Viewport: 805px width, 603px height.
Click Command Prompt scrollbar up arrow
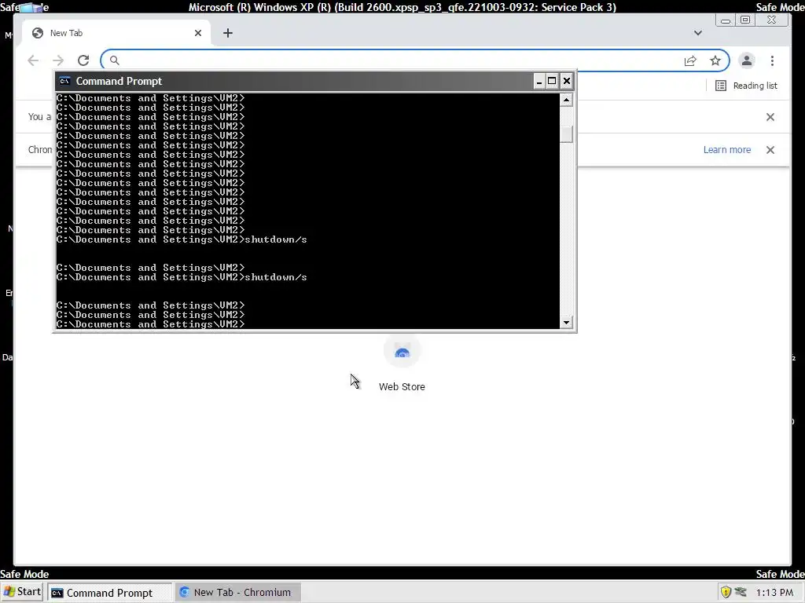coord(566,100)
